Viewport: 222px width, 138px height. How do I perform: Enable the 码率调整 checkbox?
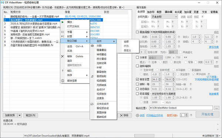tap(137, 94)
